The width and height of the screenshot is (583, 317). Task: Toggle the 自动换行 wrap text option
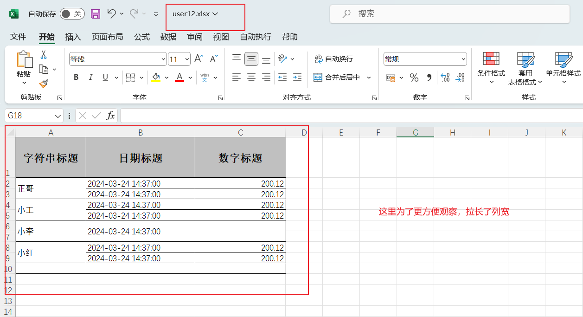point(333,59)
